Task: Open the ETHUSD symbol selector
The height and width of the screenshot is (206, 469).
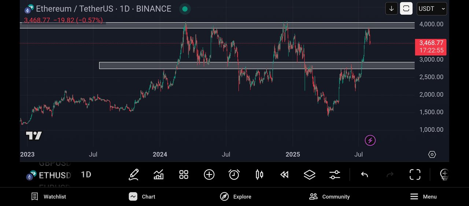Action: [49, 175]
